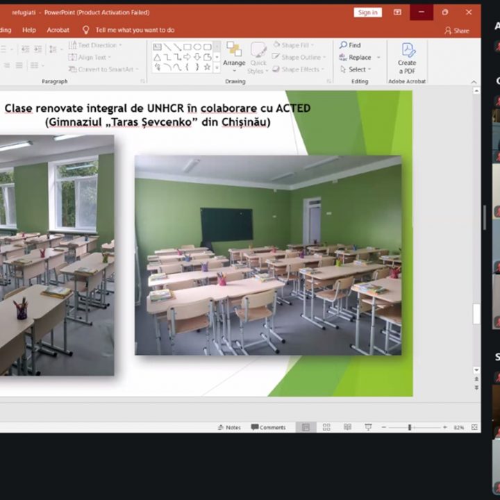Toggle the Notes pane

tap(229, 427)
